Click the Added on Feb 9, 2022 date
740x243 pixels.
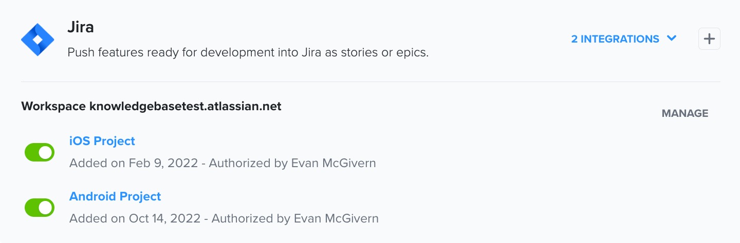[134, 163]
